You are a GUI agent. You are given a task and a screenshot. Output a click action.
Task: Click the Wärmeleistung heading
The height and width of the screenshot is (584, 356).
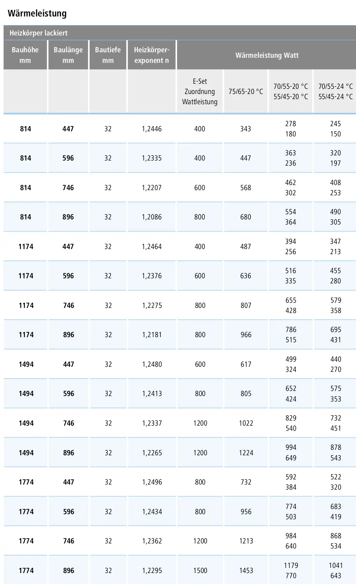tap(37, 14)
